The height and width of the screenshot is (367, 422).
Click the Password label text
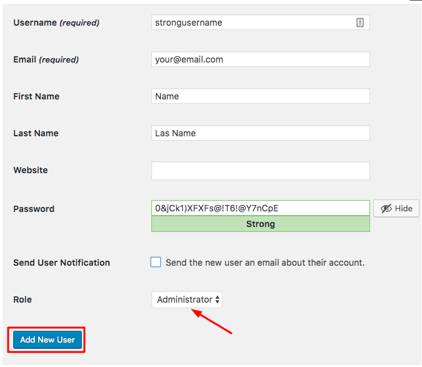tap(34, 209)
